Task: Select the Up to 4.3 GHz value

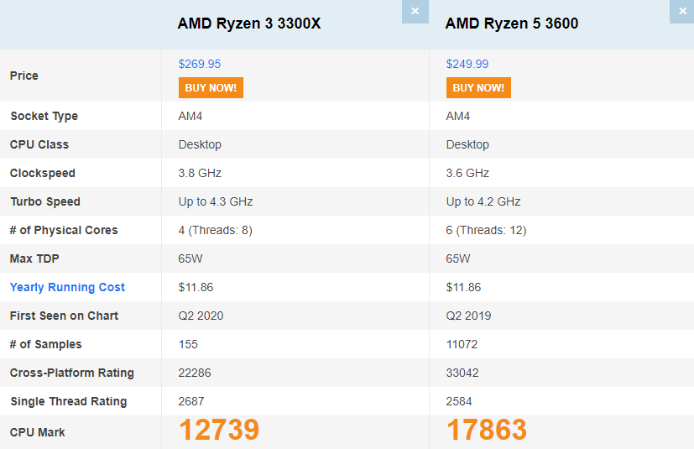Action: tap(216, 201)
